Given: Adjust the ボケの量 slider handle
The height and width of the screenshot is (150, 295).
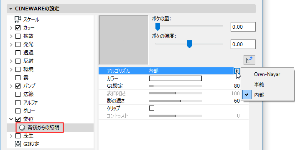Looking at the screenshot, I should 158,26.
